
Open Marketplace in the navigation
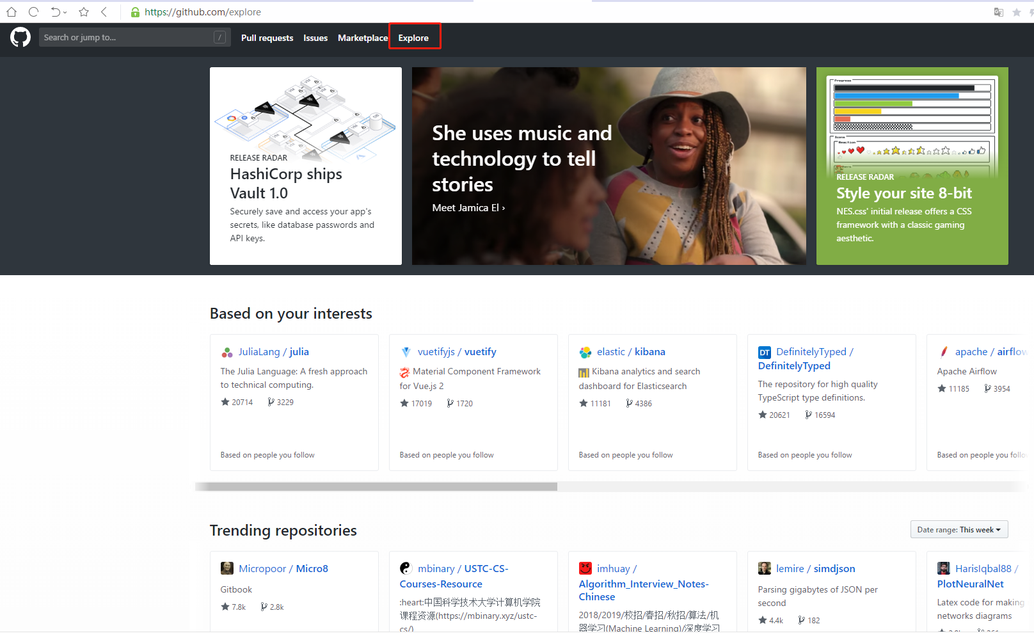[363, 38]
